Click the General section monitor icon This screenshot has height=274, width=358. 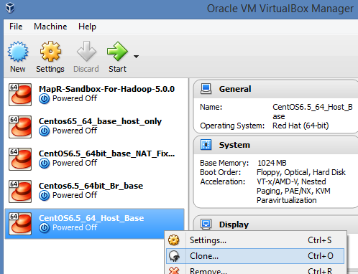[x=206, y=89]
